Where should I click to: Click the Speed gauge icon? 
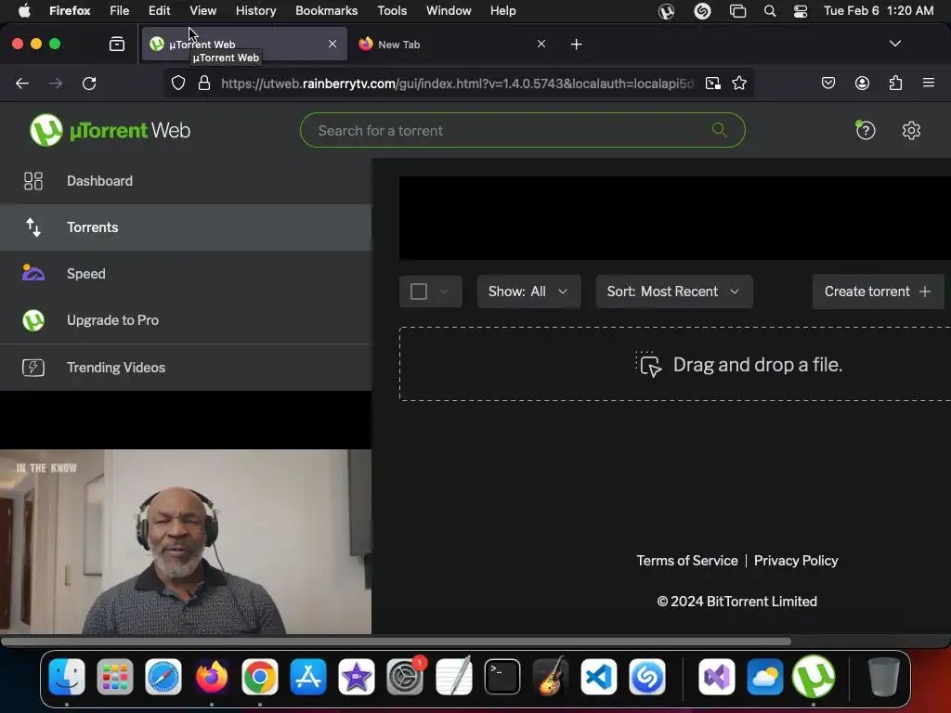(33, 274)
